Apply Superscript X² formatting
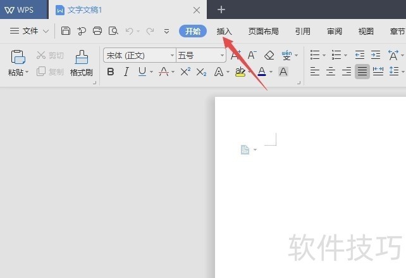 [x=185, y=72]
